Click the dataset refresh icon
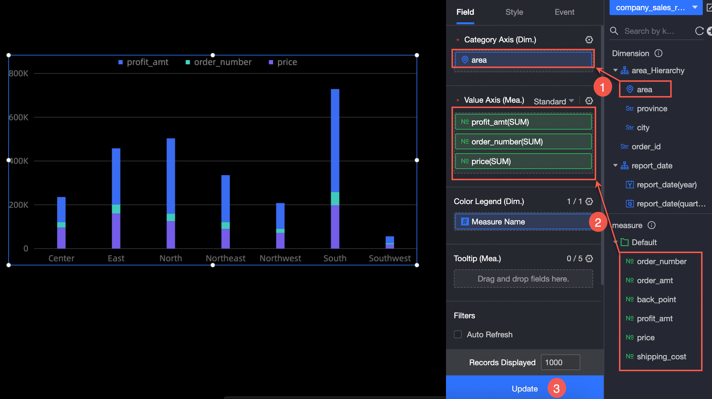 click(699, 31)
